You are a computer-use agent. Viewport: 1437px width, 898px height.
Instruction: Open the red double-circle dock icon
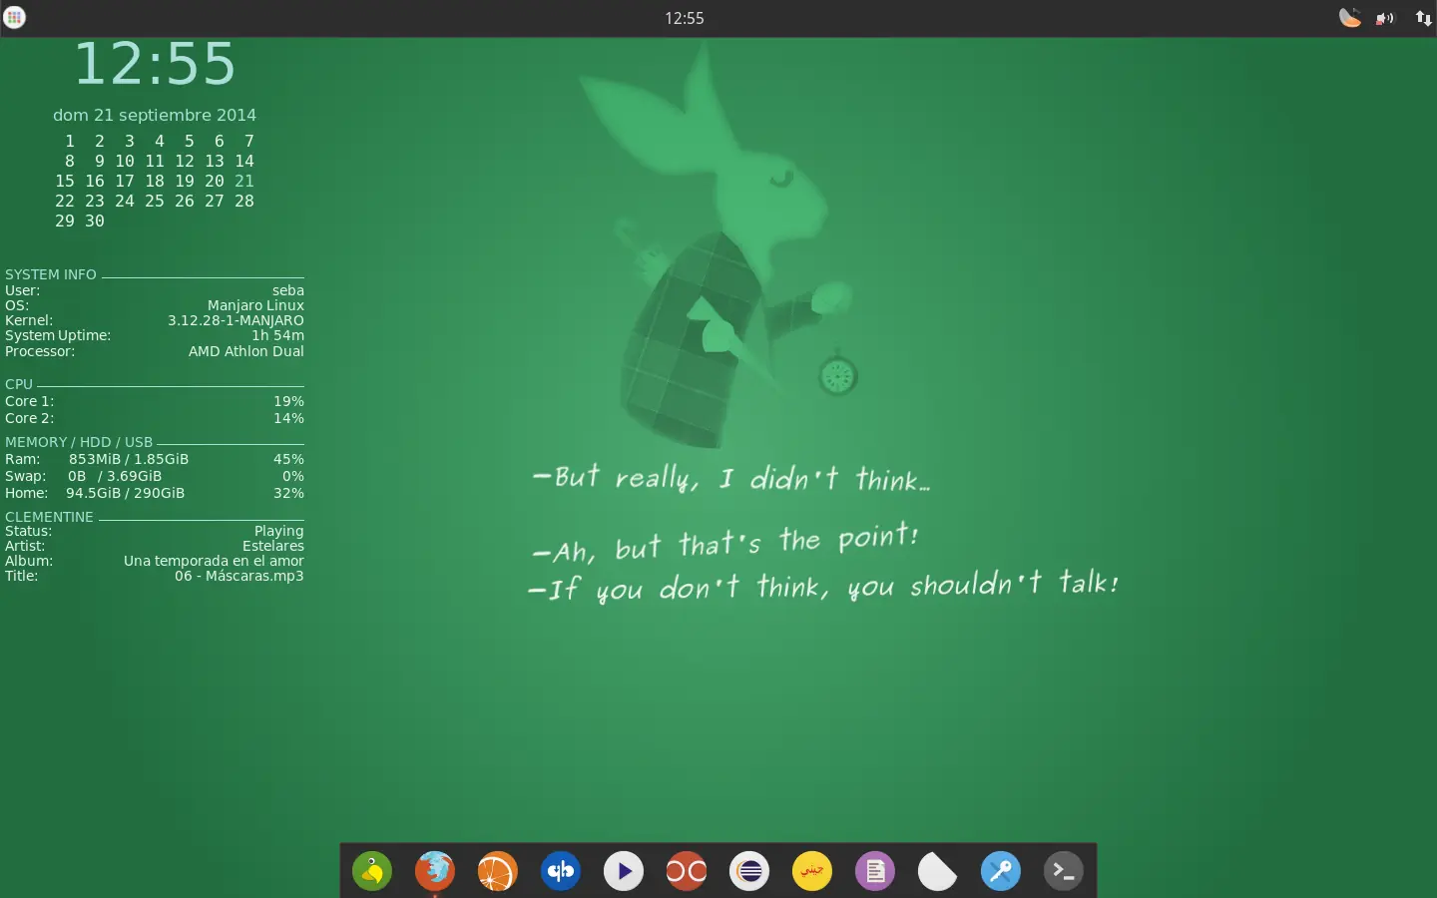pyautogui.click(x=687, y=871)
